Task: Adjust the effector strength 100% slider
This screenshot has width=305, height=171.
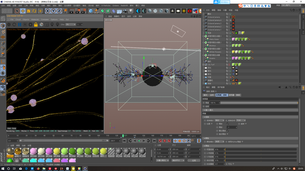Action: click(259, 103)
